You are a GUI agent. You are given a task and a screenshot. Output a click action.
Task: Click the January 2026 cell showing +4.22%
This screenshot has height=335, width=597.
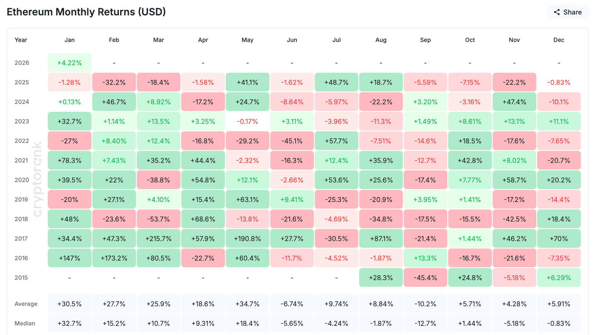click(69, 63)
